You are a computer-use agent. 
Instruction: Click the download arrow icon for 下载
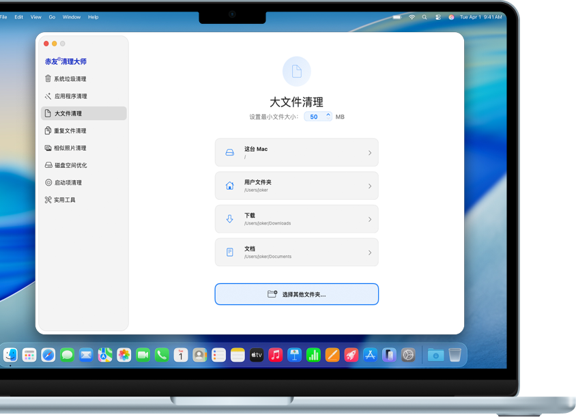[x=229, y=219]
